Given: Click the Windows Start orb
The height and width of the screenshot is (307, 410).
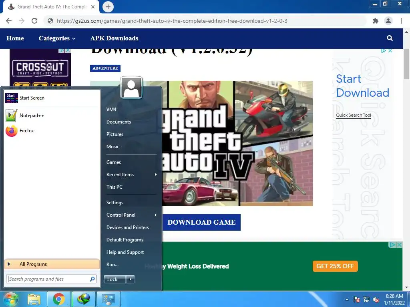Looking at the screenshot, I should click(11, 299).
